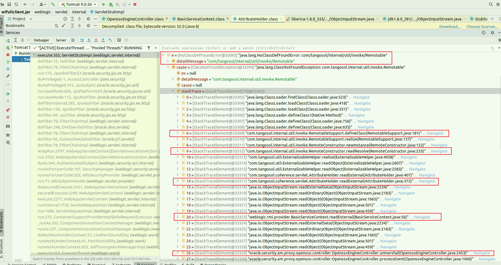Screen dimensions: 501x265
Task: Open thread selector dropdown arrow
Action: (x=156, y=48)
